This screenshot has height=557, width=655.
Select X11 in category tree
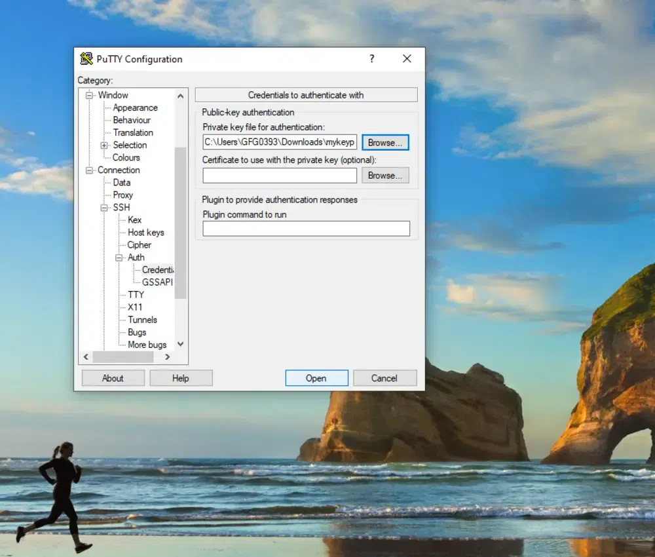[135, 307]
